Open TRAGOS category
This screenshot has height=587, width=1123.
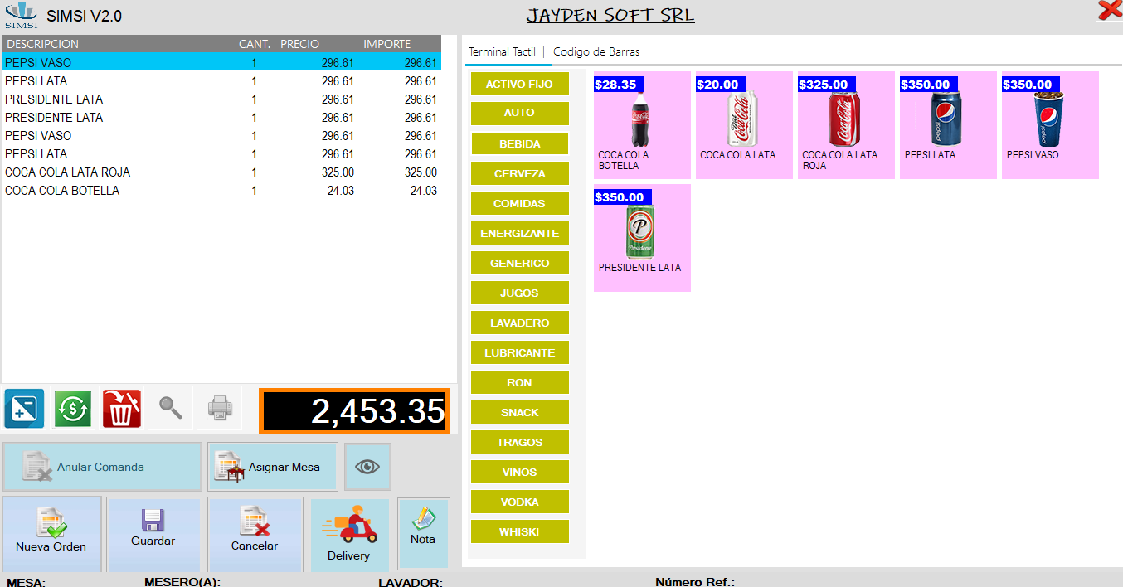tap(519, 443)
